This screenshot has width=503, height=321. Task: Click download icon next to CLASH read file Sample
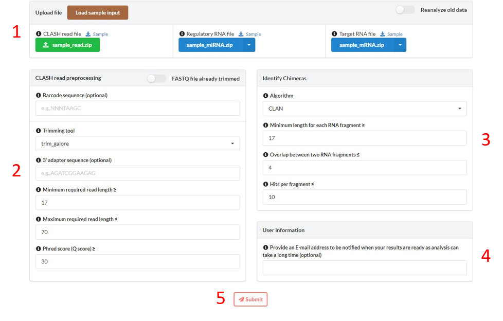point(88,34)
